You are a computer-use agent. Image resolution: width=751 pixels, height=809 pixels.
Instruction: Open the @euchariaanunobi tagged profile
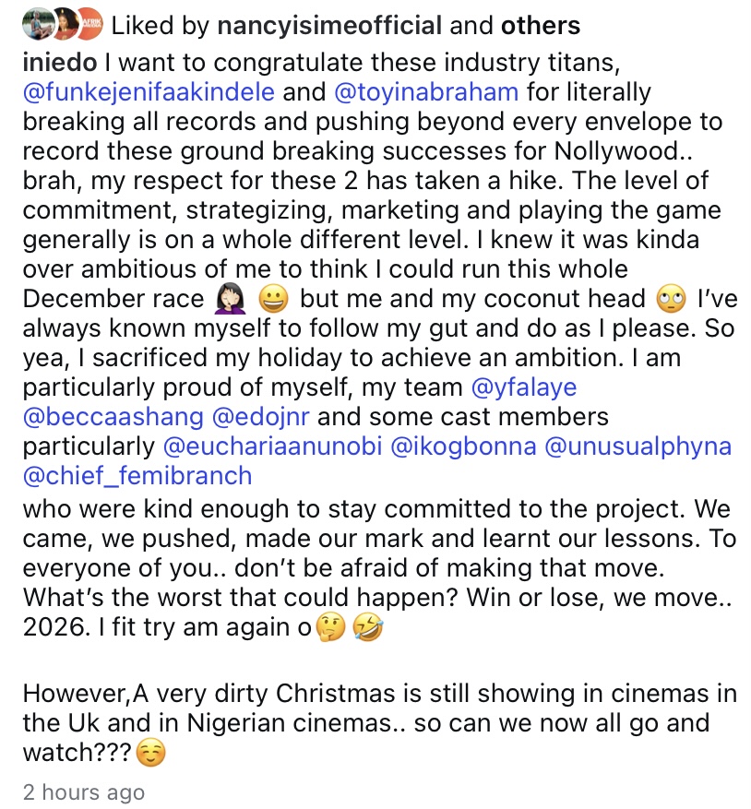coord(272,447)
